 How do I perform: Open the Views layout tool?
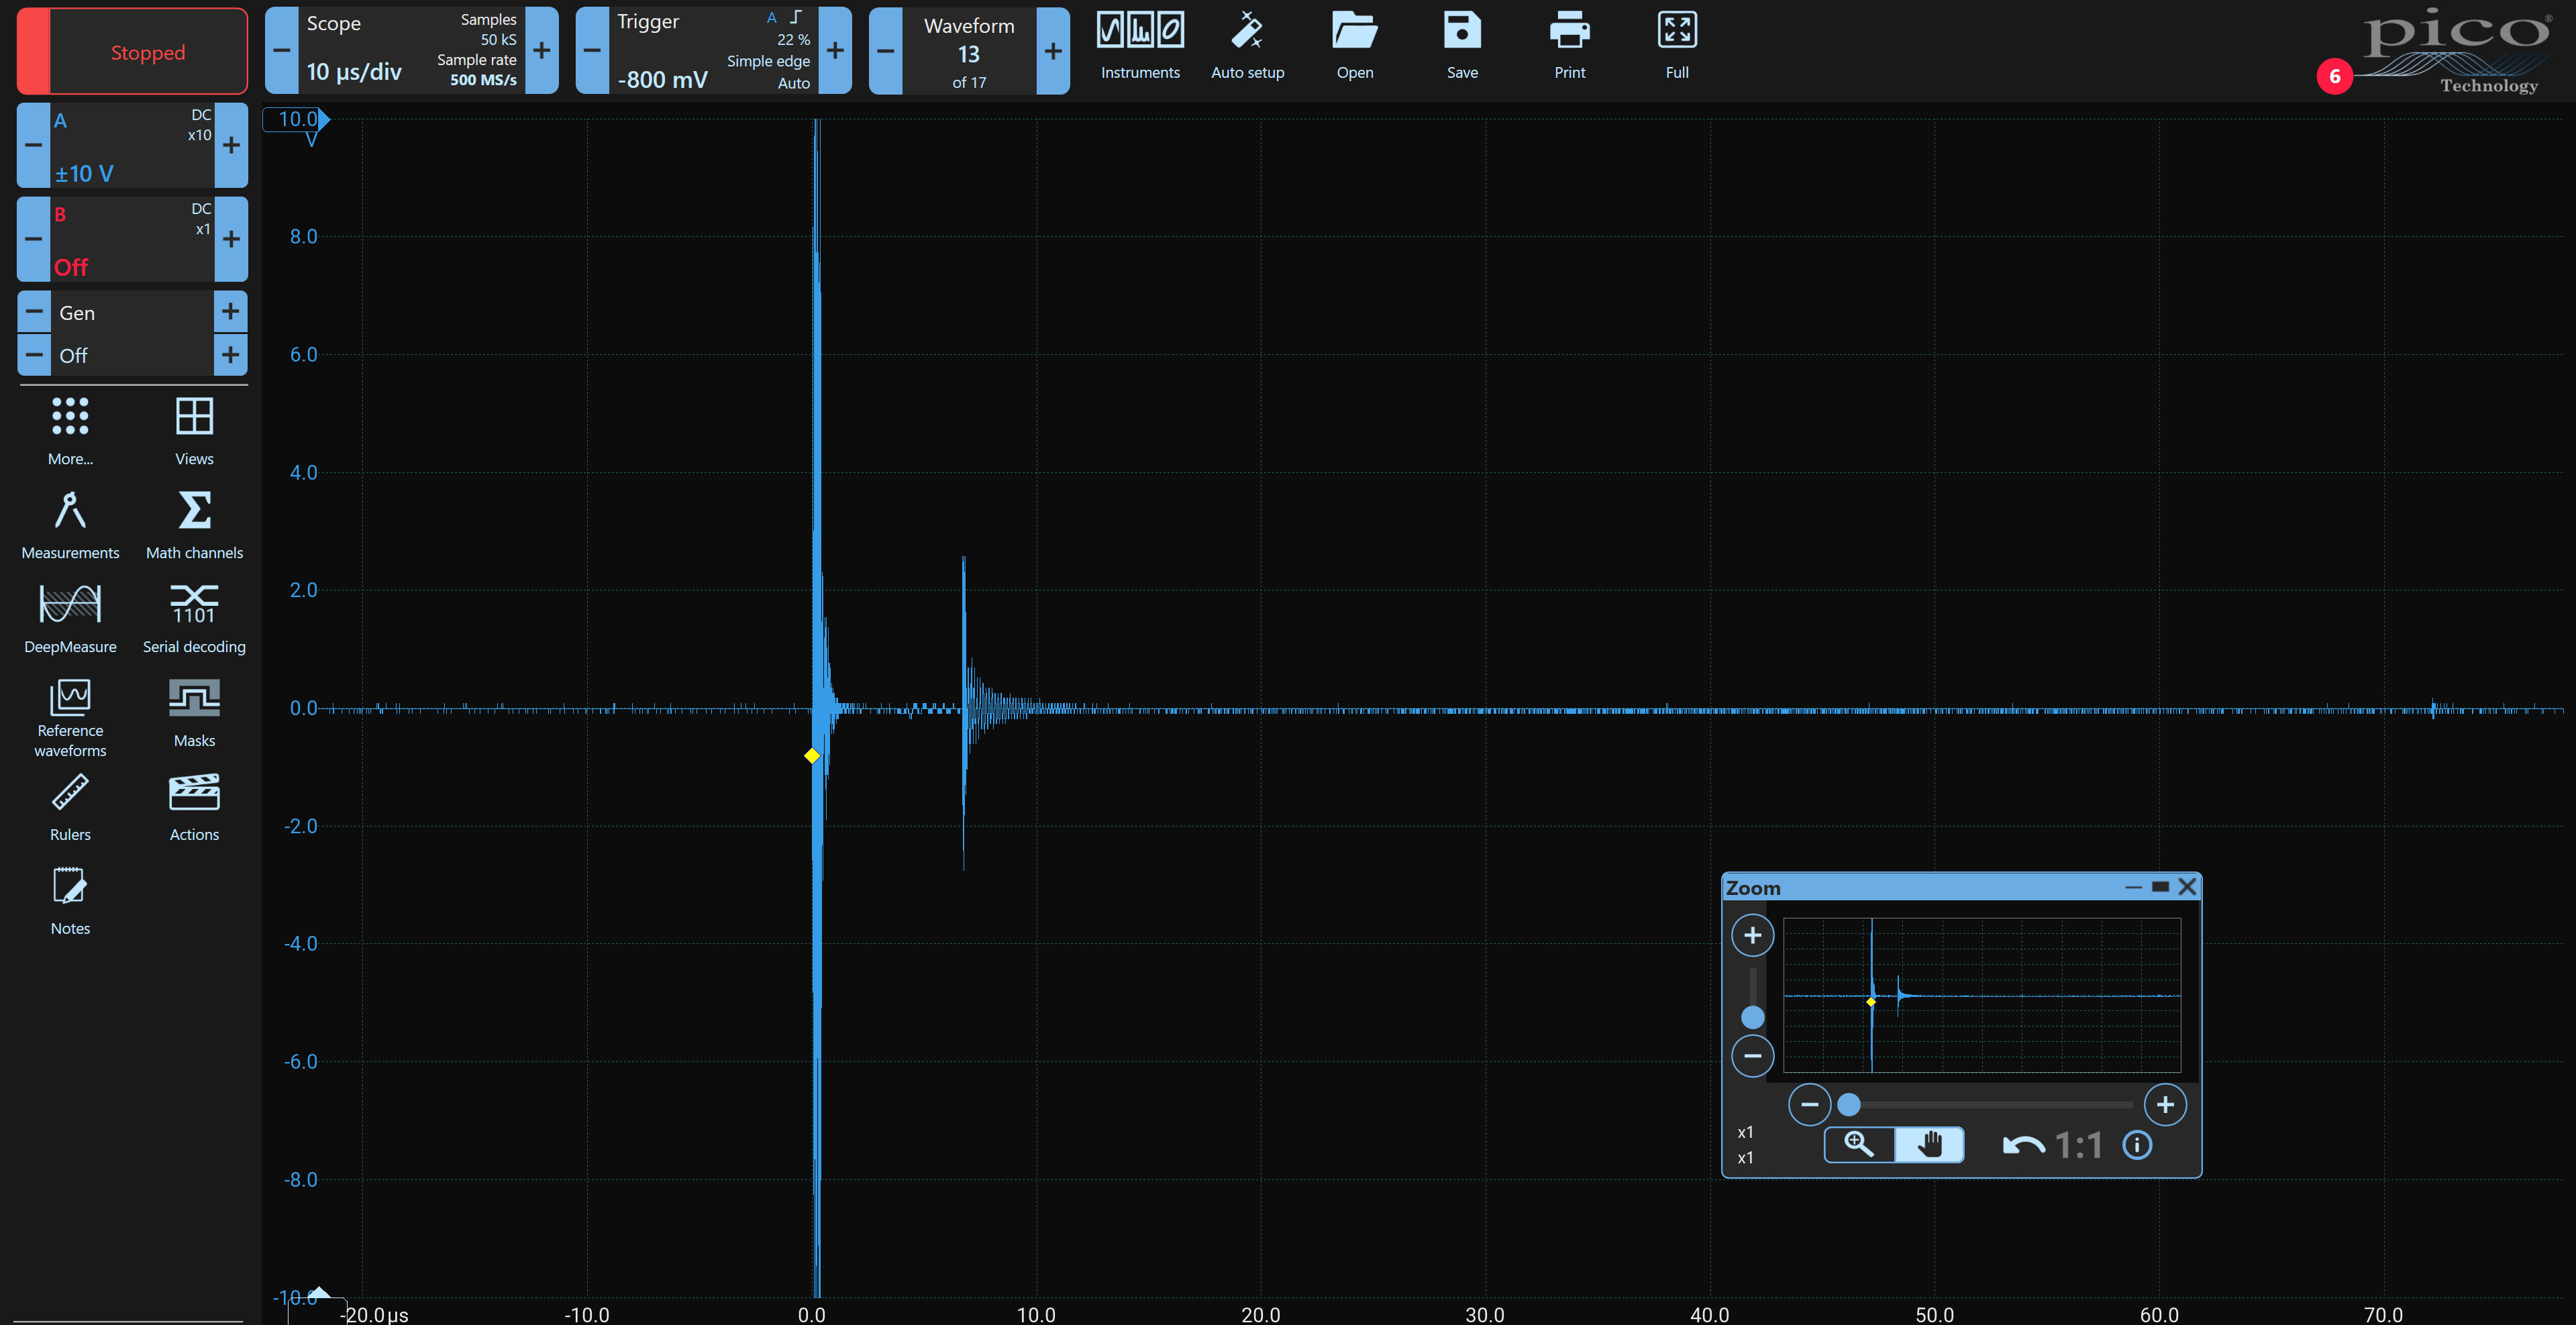(x=194, y=431)
